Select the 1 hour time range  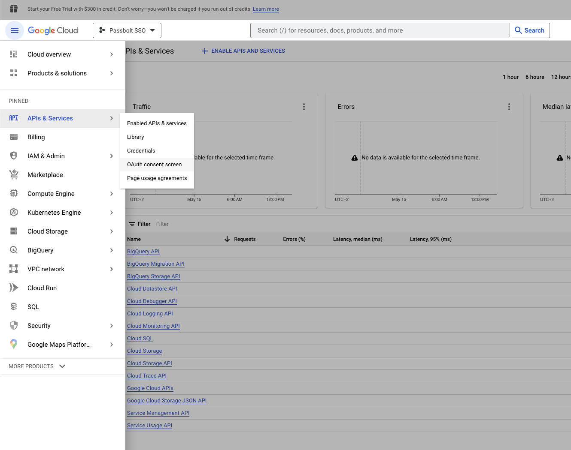click(x=510, y=77)
